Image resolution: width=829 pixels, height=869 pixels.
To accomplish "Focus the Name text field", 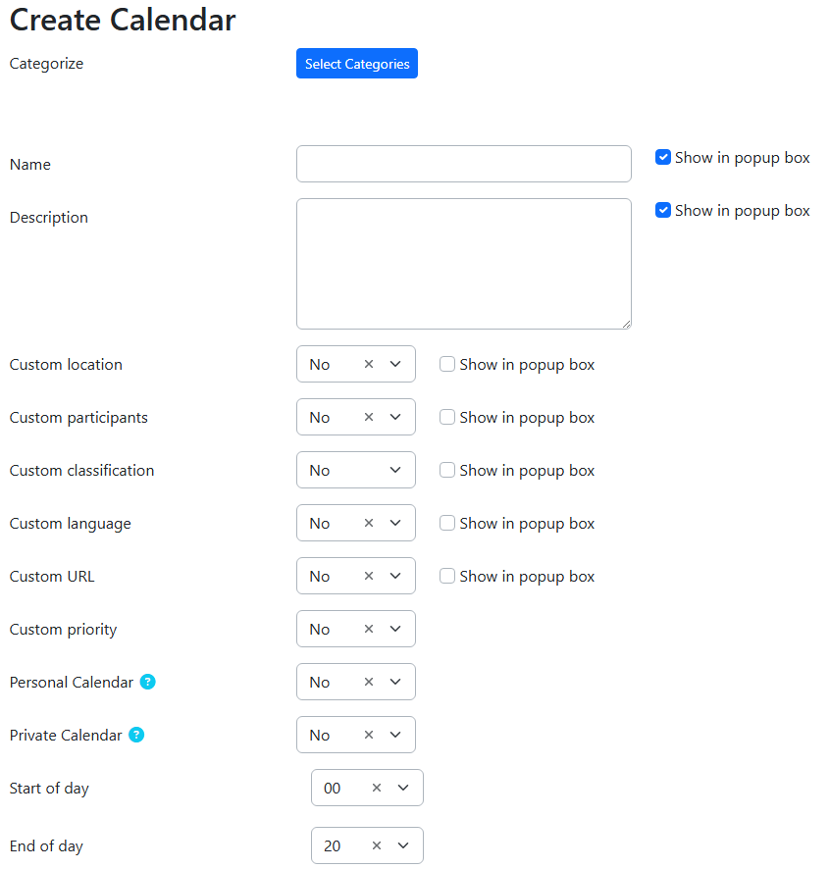I will 463,164.
